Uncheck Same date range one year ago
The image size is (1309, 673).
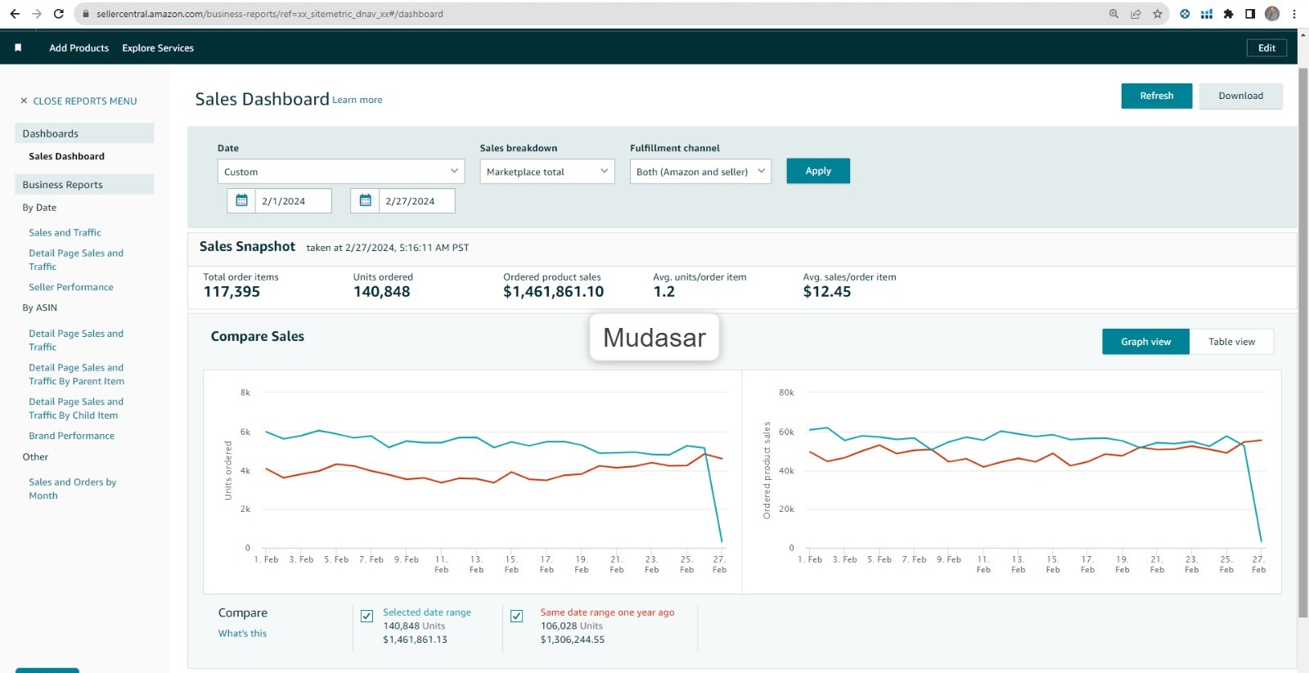coord(517,616)
